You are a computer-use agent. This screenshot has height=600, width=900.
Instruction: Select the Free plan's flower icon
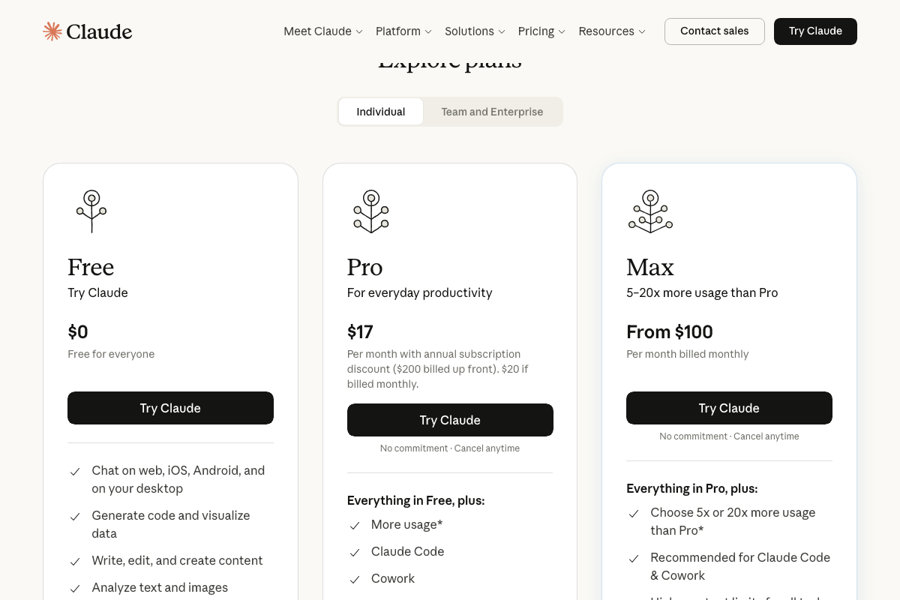91,211
